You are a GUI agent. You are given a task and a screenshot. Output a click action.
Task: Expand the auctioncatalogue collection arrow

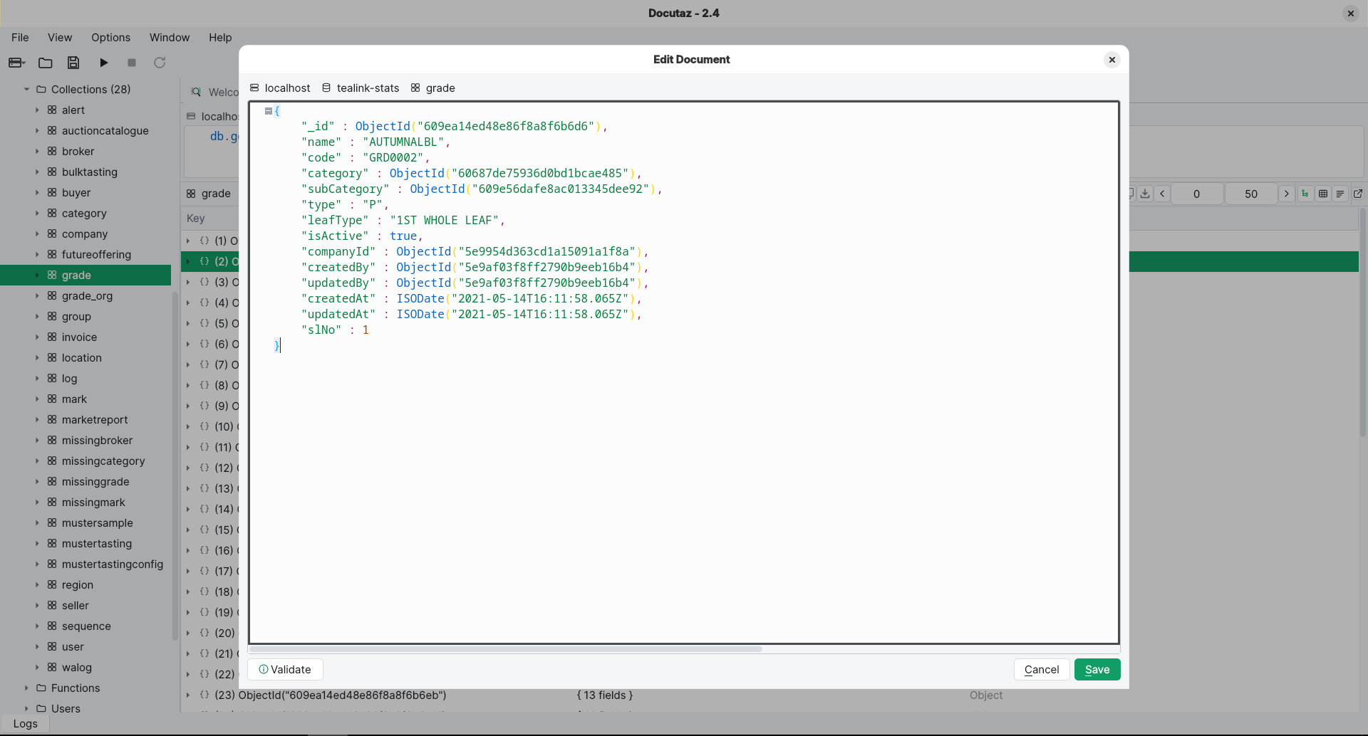pos(37,130)
